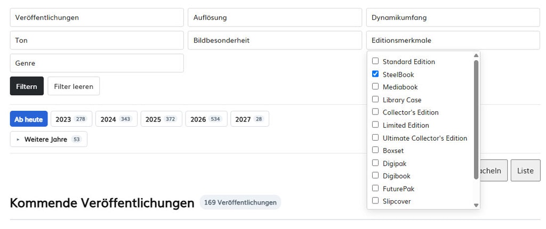
Task: Click the 169 Veröffentlichungen count badge
Action: point(240,202)
